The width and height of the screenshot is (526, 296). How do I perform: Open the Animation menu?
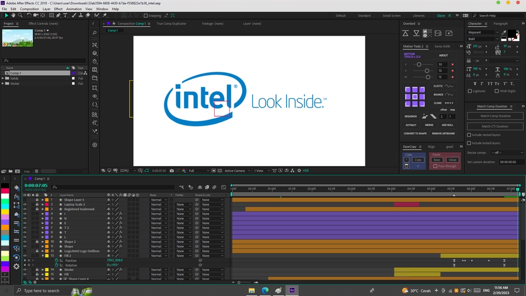(x=74, y=9)
